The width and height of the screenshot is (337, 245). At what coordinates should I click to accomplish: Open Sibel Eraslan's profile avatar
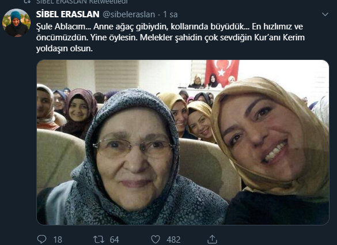(16, 22)
